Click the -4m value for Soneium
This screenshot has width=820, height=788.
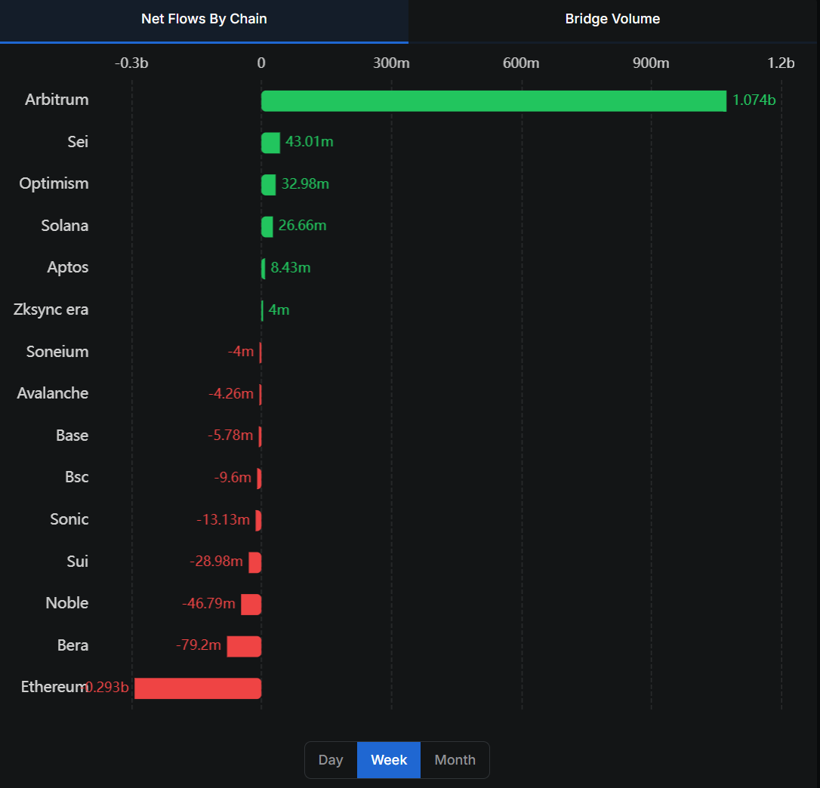[x=241, y=352]
